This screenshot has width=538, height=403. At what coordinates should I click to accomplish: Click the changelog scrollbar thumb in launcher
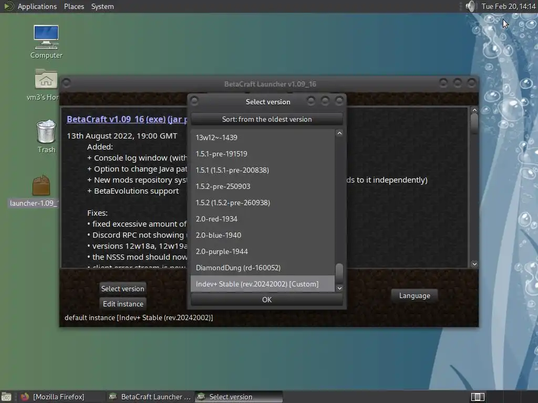(x=474, y=123)
